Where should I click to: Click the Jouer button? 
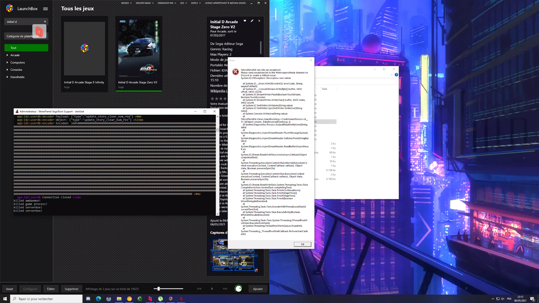10,289
